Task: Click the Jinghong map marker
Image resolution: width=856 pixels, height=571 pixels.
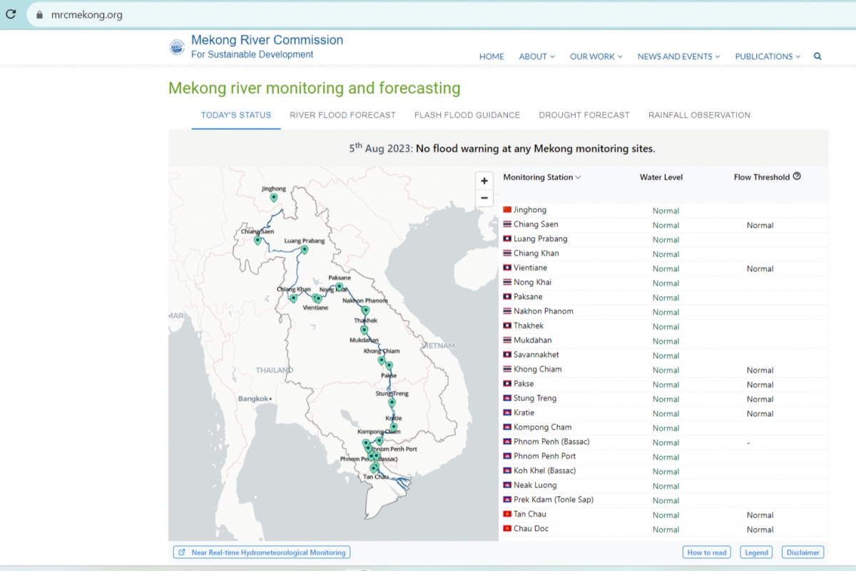Action: 273,198
